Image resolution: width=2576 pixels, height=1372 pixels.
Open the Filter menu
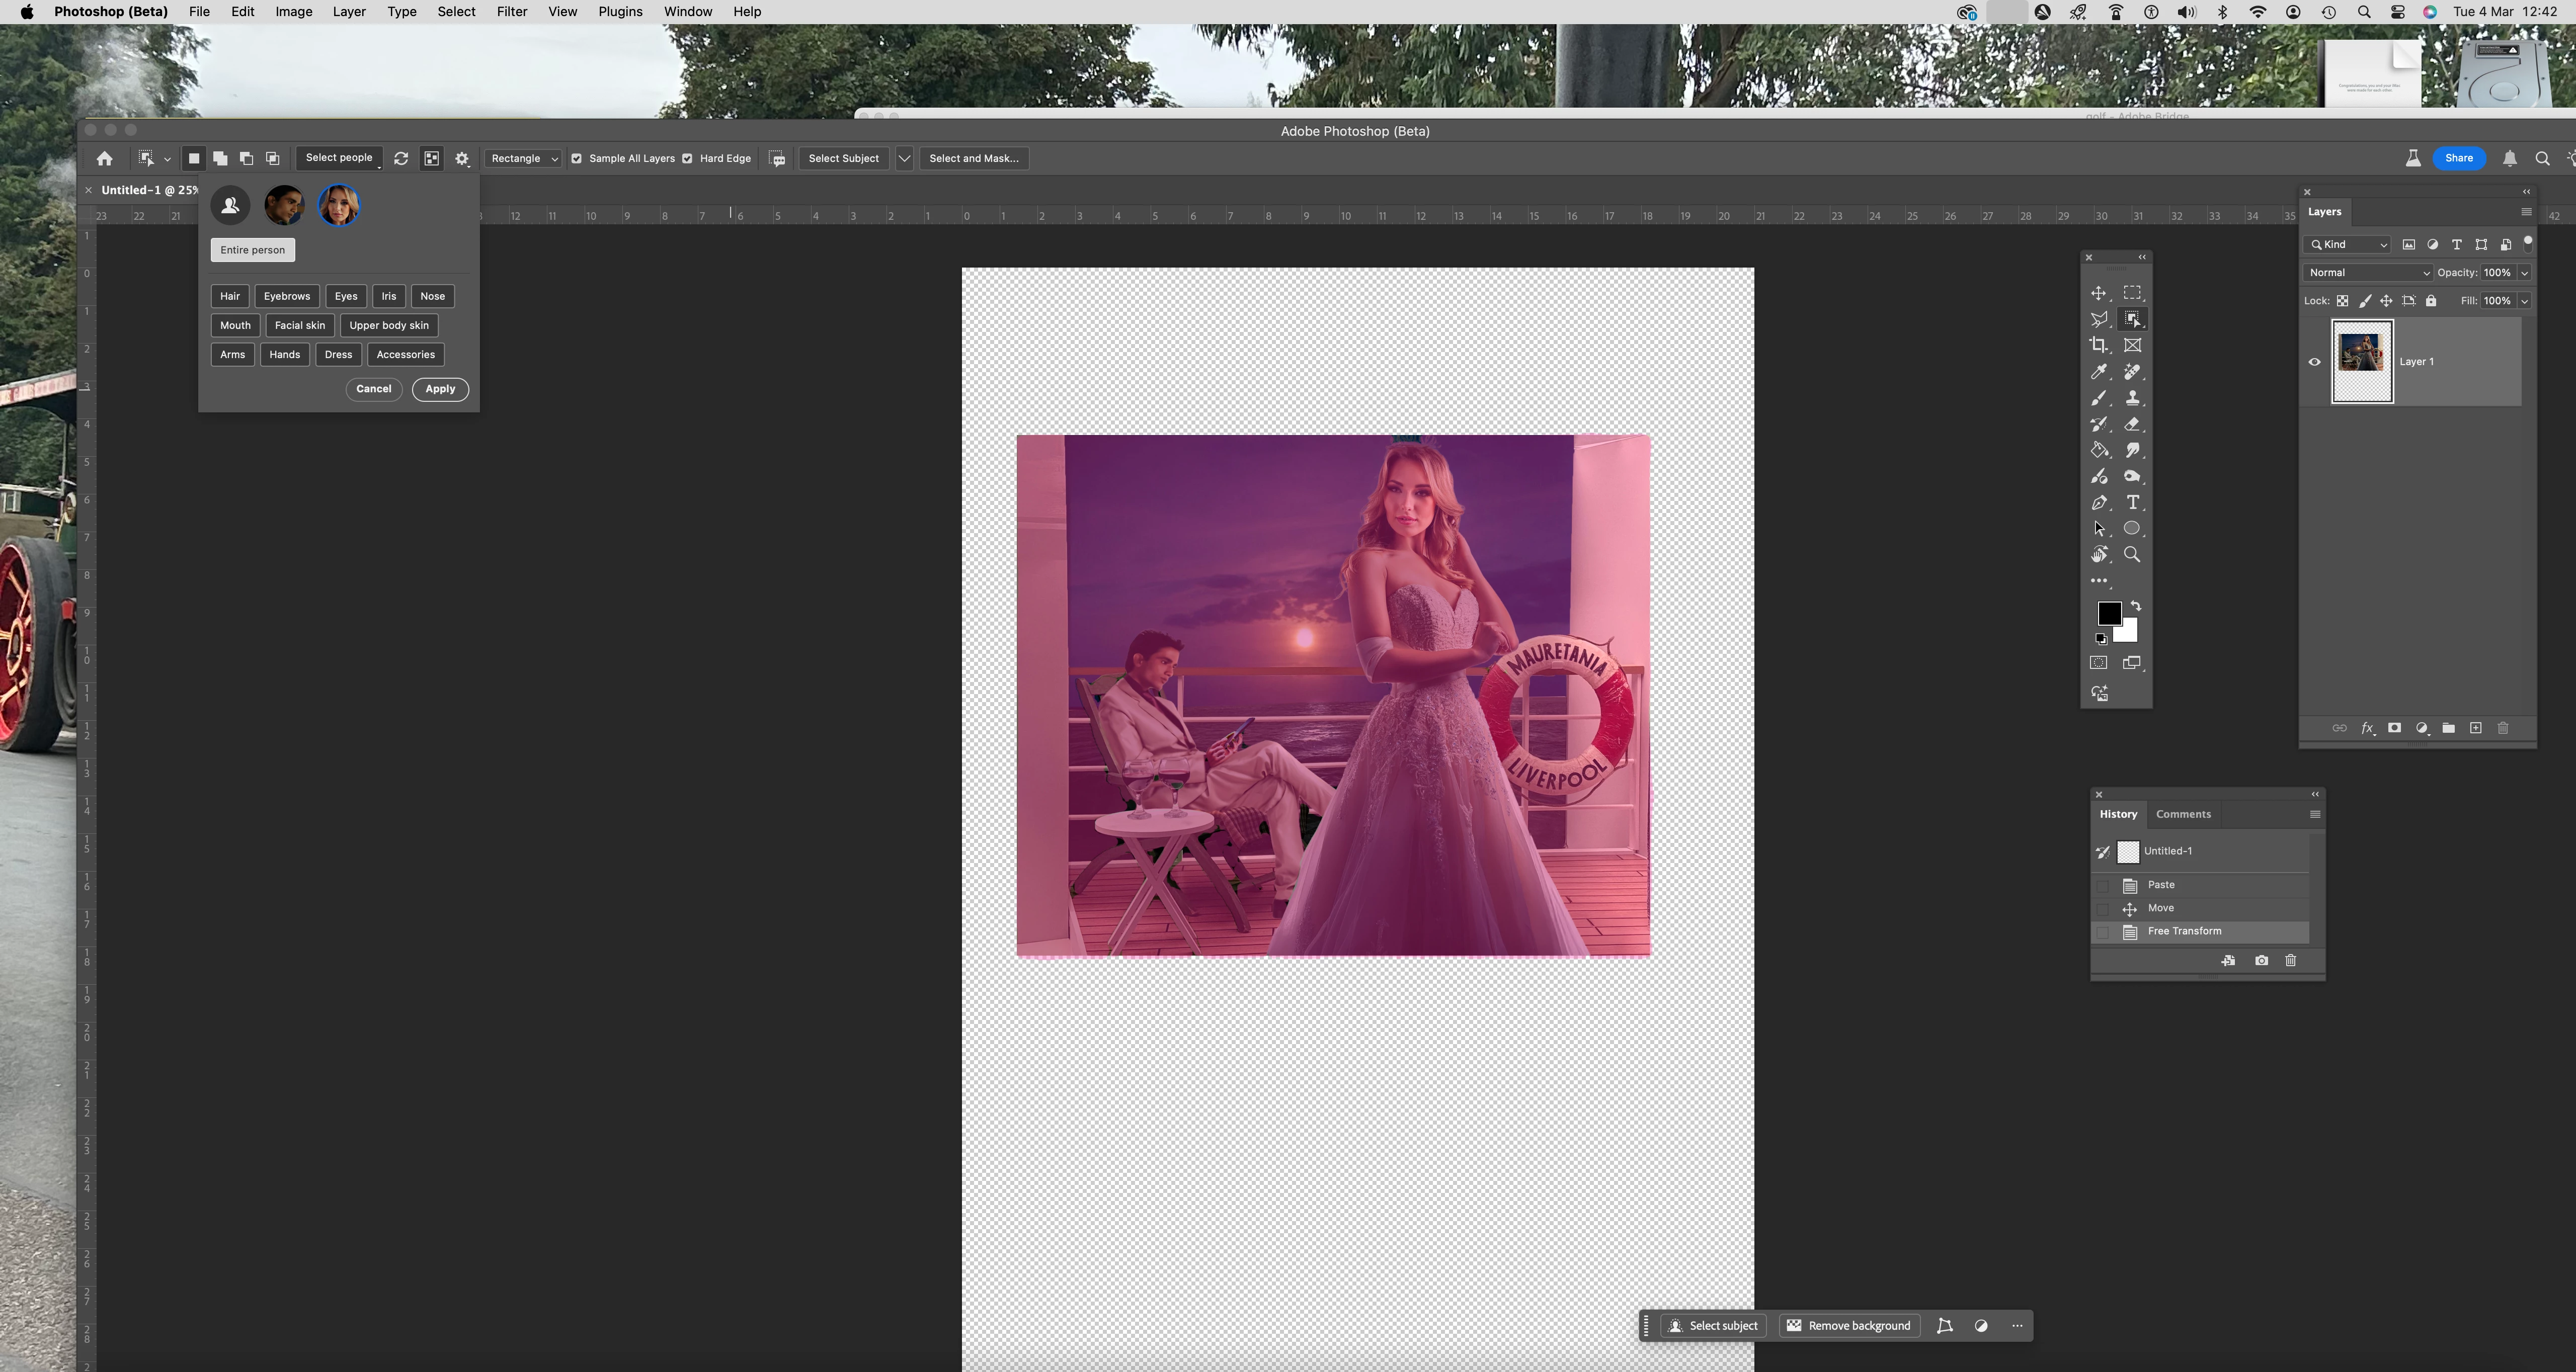511,12
